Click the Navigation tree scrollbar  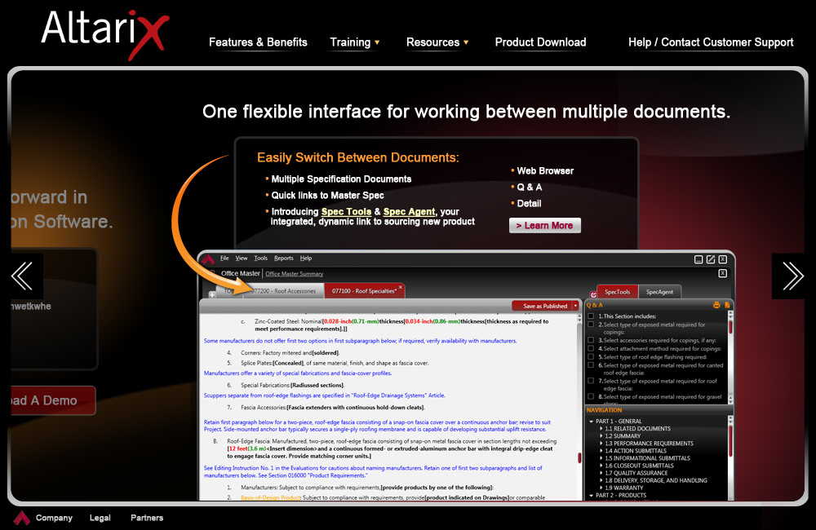coord(730,457)
